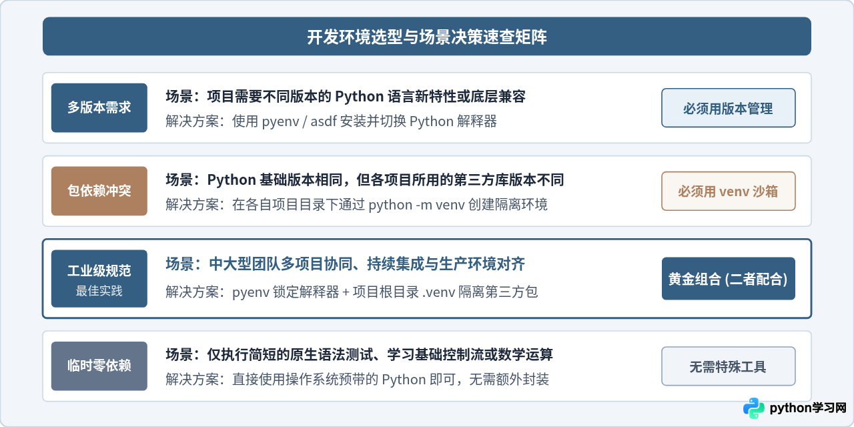Click text 解决方案：pyenv 锁定解释器 + 项目根目录 .venv 隔离第三方包
Image resolution: width=854 pixels, height=427 pixels.
352,292
